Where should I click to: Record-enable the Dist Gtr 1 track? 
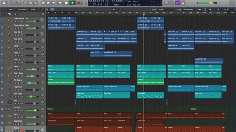coord(22,35)
